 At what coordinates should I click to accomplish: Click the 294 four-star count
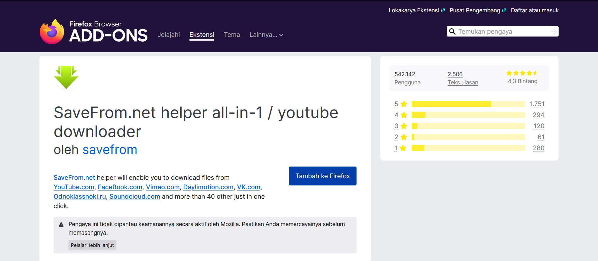(538, 115)
